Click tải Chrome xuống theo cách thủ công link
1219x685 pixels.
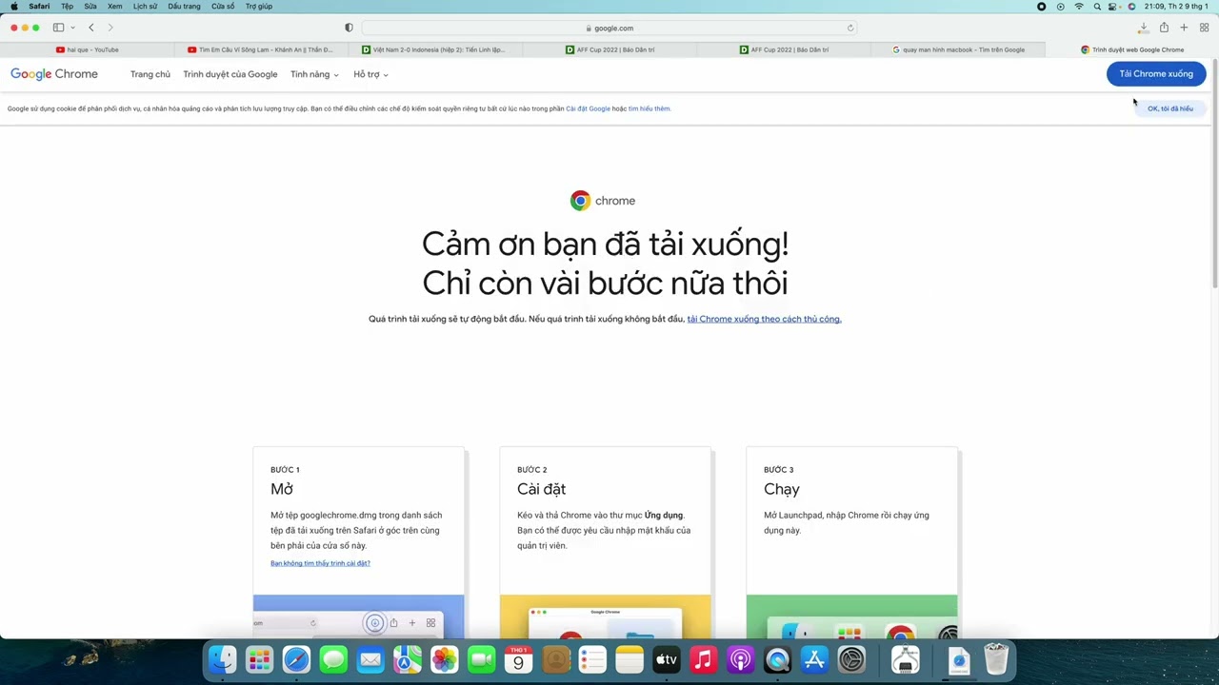point(764,319)
